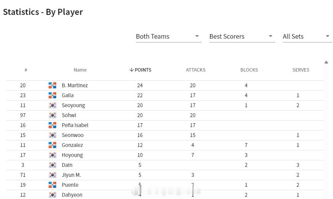Click the sort arrow next to POINTS

pyautogui.click(x=131, y=70)
